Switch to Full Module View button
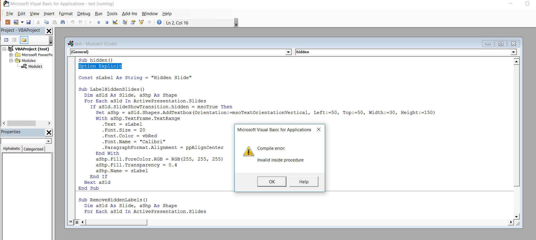The width and height of the screenshot is (536, 240). pyautogui.click(x=77, y=222)
